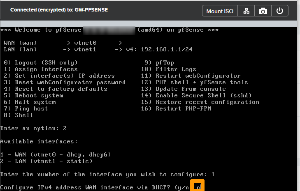
Task: Click menu line '6) Halt system'
Action: pyautogui.click(x=30, y=102)
